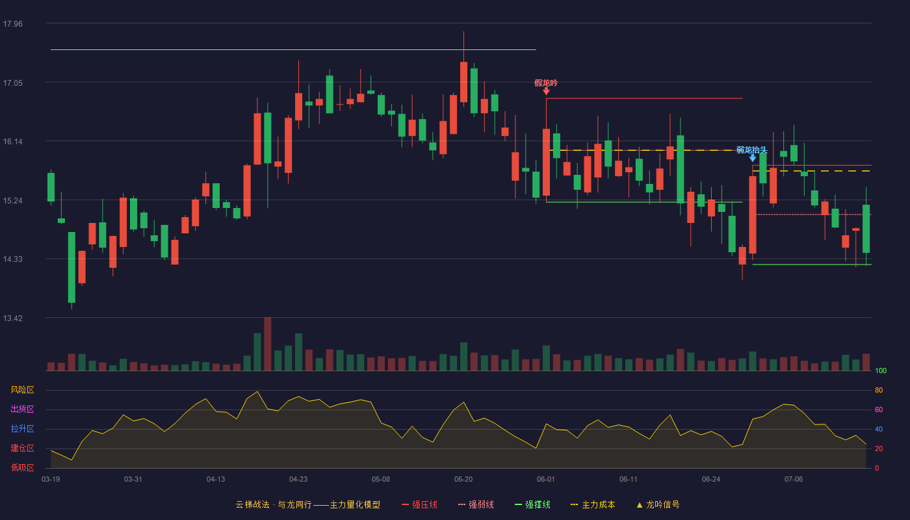Image resolution: width=910 pixels, height=520 pixels.
Task: Click the 16.14 price axis label
Action: tap(12, 142)
